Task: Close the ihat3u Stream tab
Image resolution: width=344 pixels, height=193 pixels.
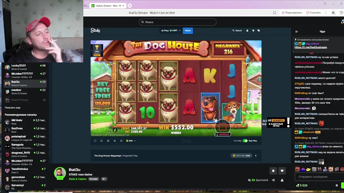Action: coord(123,6)
